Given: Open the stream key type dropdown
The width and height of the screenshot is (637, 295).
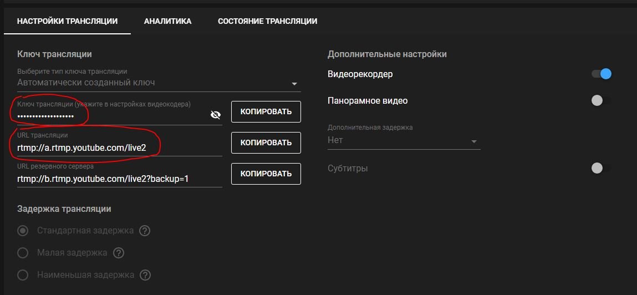Looking at the screenshot, I should tap(159, 83).
